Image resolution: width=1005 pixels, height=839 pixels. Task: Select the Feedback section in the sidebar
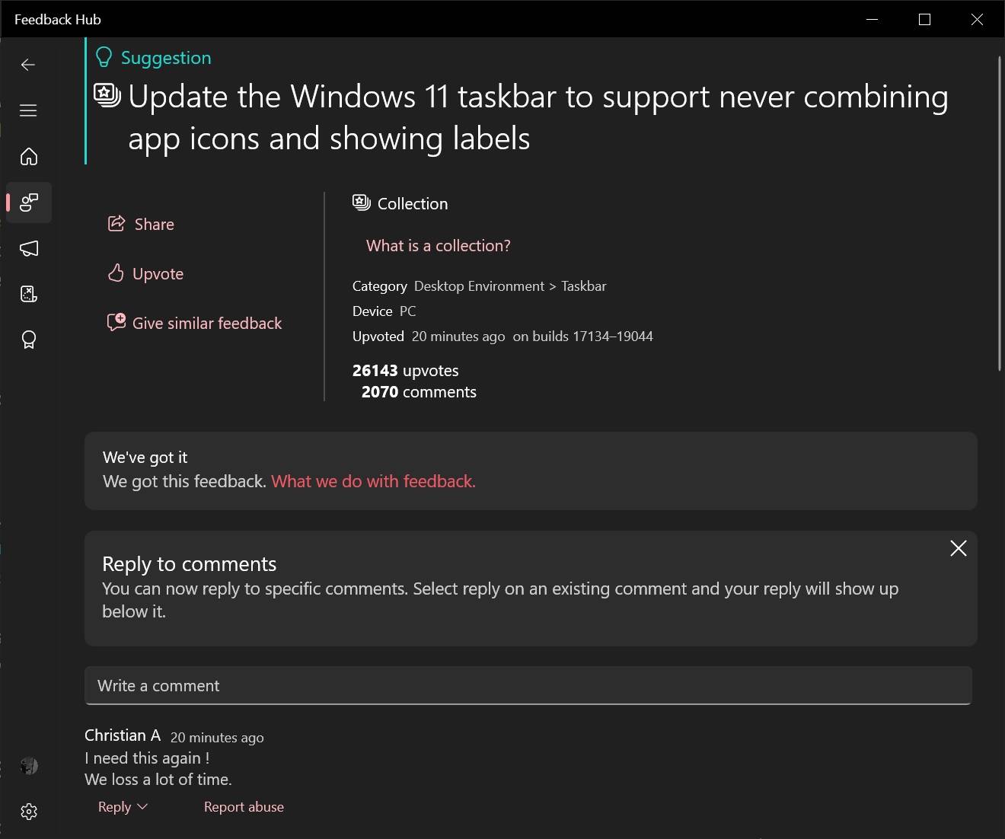click(x=28, y=203)
